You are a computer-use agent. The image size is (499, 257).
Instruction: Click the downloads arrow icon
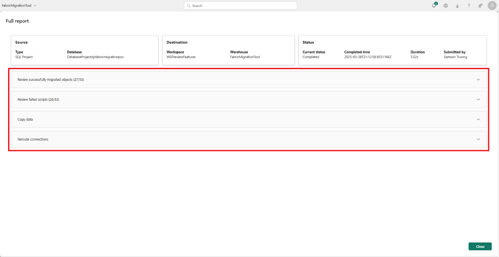(457, 6)
